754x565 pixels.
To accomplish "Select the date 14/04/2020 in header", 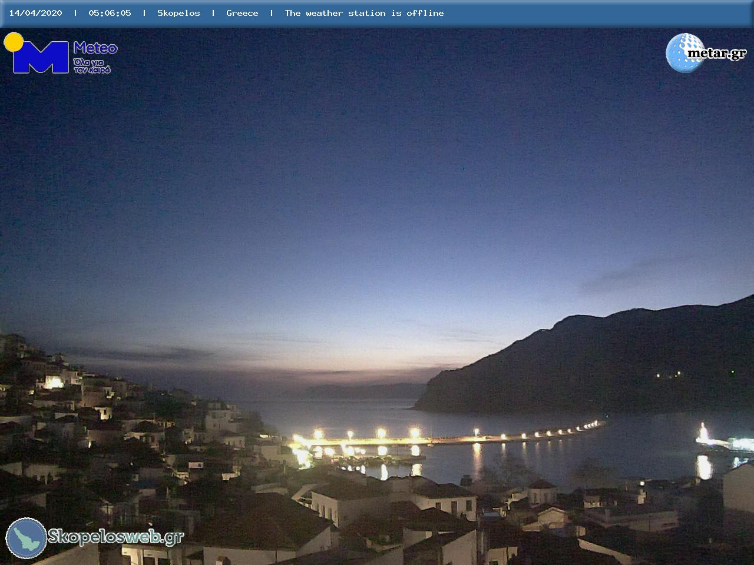I will pyautogui.click(x=35, y=13).
